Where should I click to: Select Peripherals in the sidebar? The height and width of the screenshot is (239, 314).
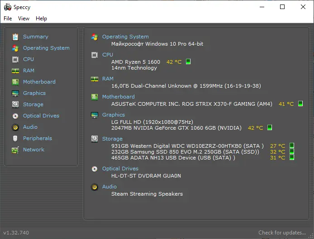[x=38, y=138]
